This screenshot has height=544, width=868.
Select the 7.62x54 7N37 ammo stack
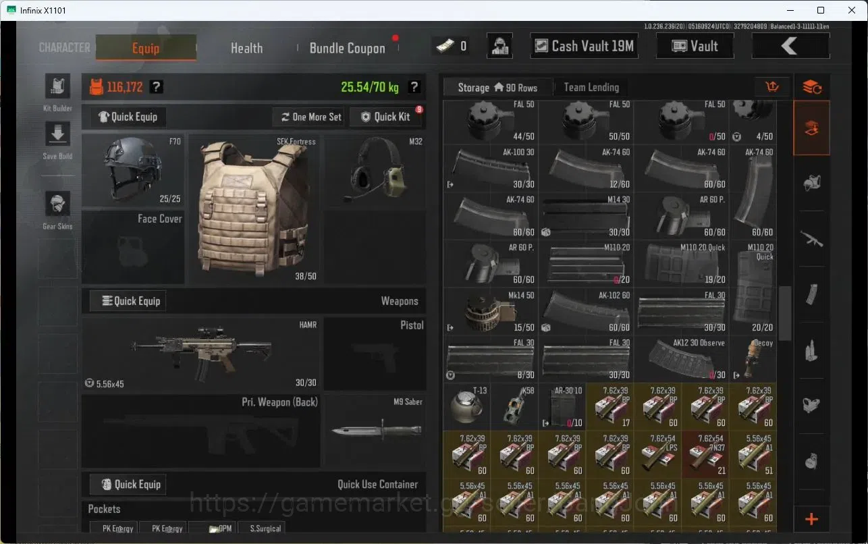pos(705,454)
